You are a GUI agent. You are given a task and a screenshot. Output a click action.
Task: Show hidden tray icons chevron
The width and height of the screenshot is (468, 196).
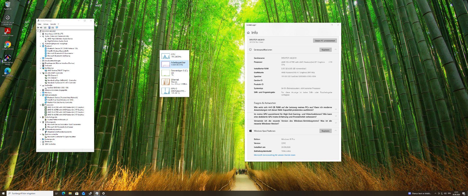435,193
